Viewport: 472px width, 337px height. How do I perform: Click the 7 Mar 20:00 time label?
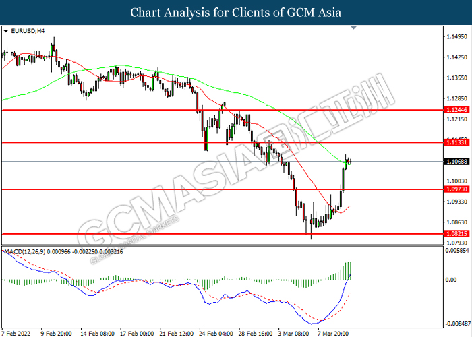click(333, 334)
